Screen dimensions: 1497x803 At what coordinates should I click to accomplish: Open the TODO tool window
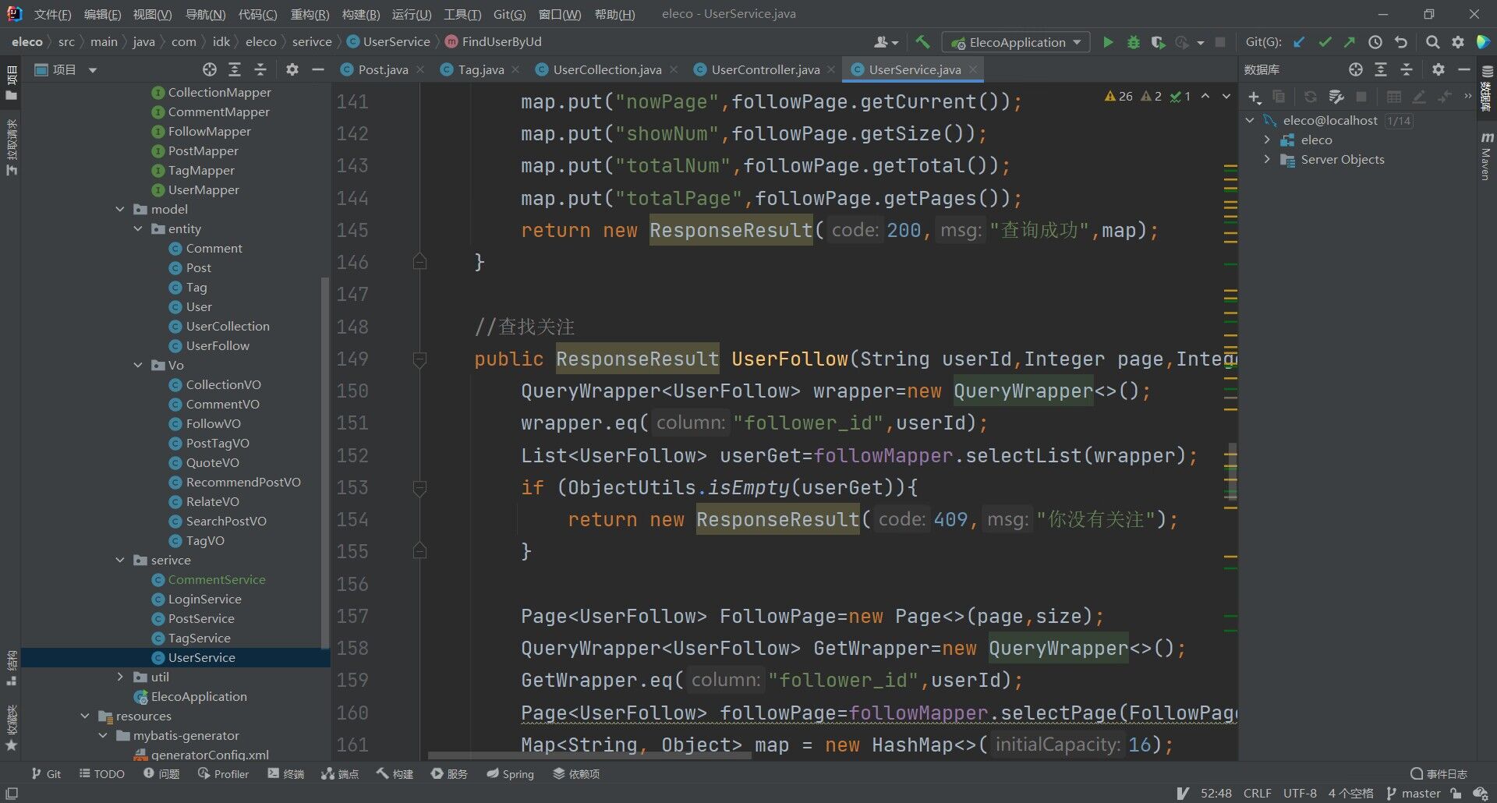tap(102, 773)
